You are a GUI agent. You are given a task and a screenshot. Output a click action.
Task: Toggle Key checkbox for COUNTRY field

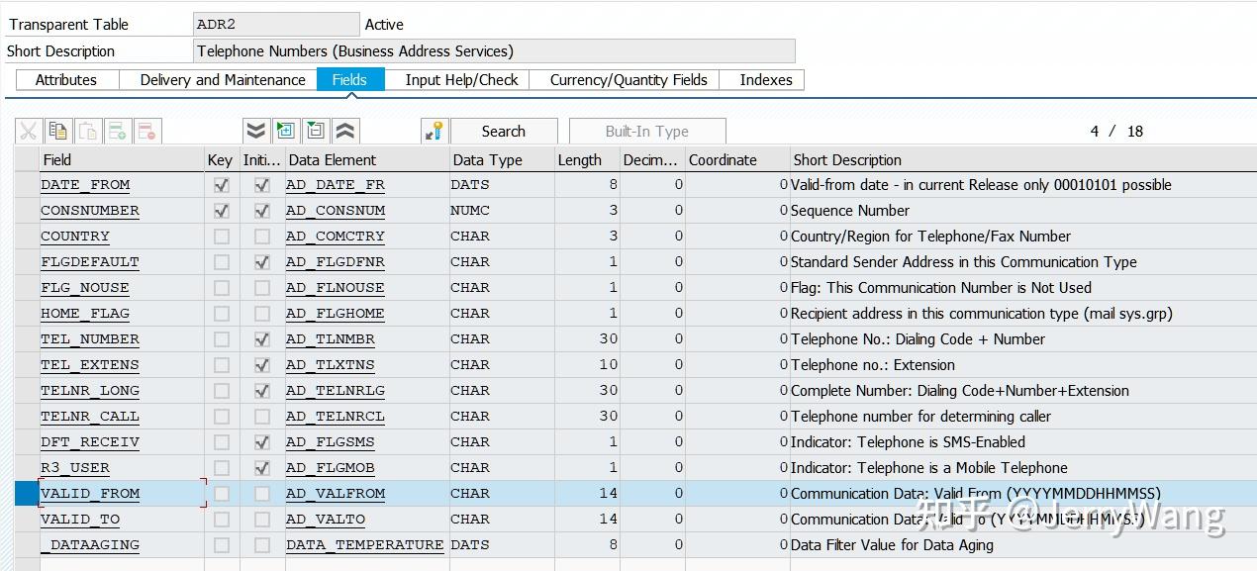222,237
